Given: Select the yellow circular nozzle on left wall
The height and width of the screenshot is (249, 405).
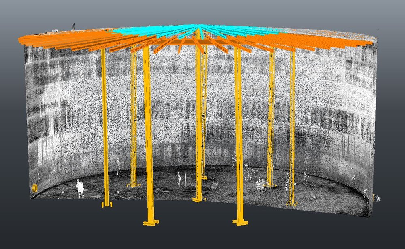Looking at the screenshot, I should (34, 188).
